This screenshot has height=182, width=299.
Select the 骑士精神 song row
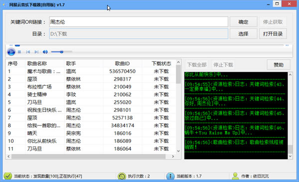[91, 94]
